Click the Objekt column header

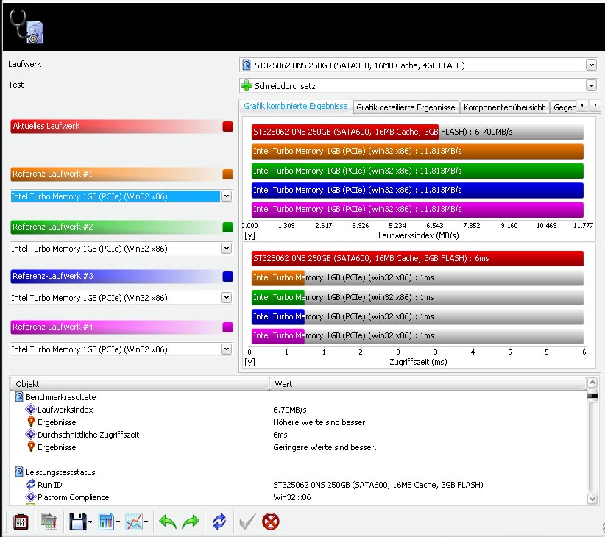[140, 383]
